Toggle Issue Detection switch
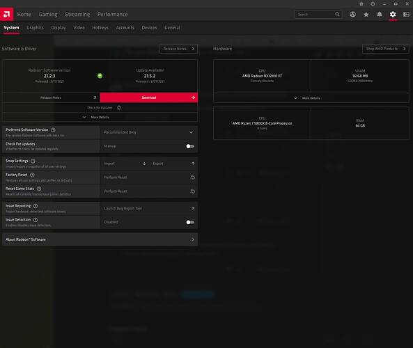Image resolution: width=413 pixels, height=348 pixels. 190,222
